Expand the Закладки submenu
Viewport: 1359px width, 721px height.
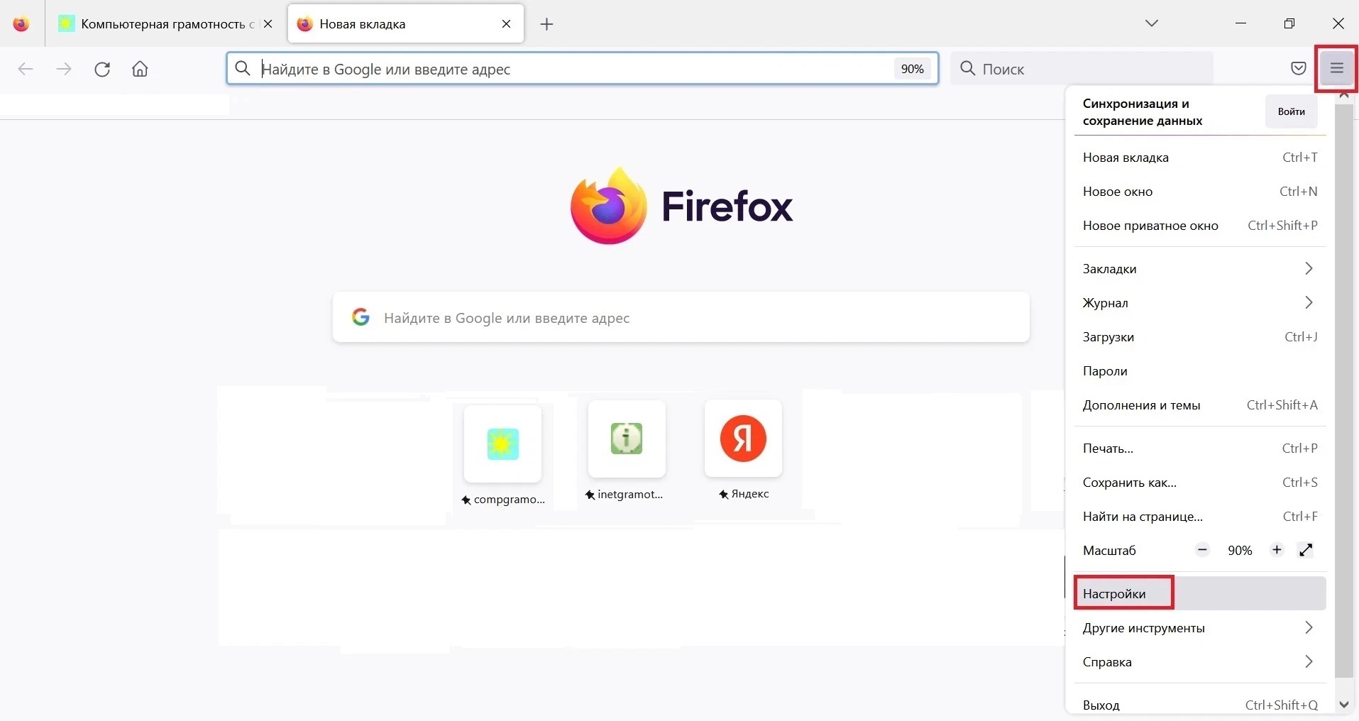click(x=1200, y=269)
